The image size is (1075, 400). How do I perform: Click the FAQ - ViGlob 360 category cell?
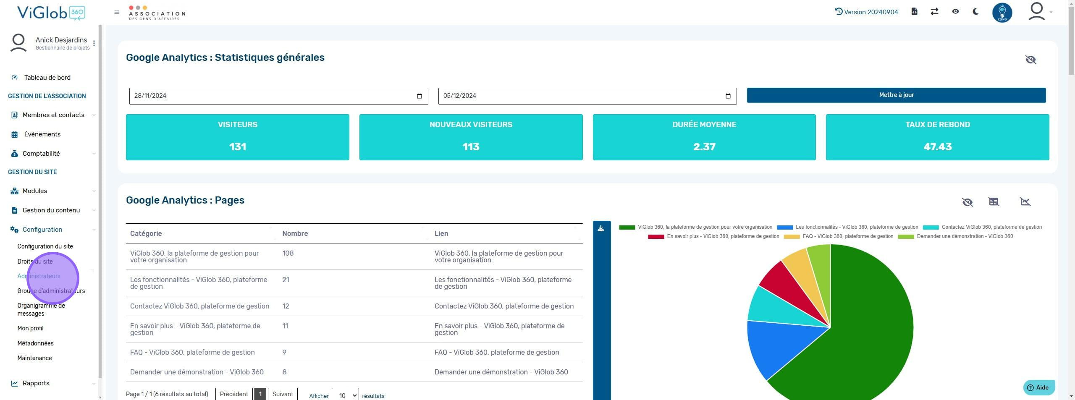(202, 353)
